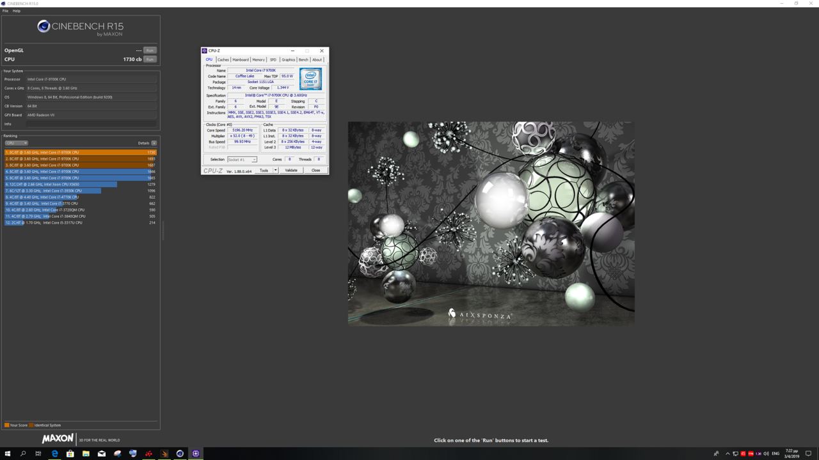
Task: Click the CPU-Z Validate button
Action: (291, 171)
